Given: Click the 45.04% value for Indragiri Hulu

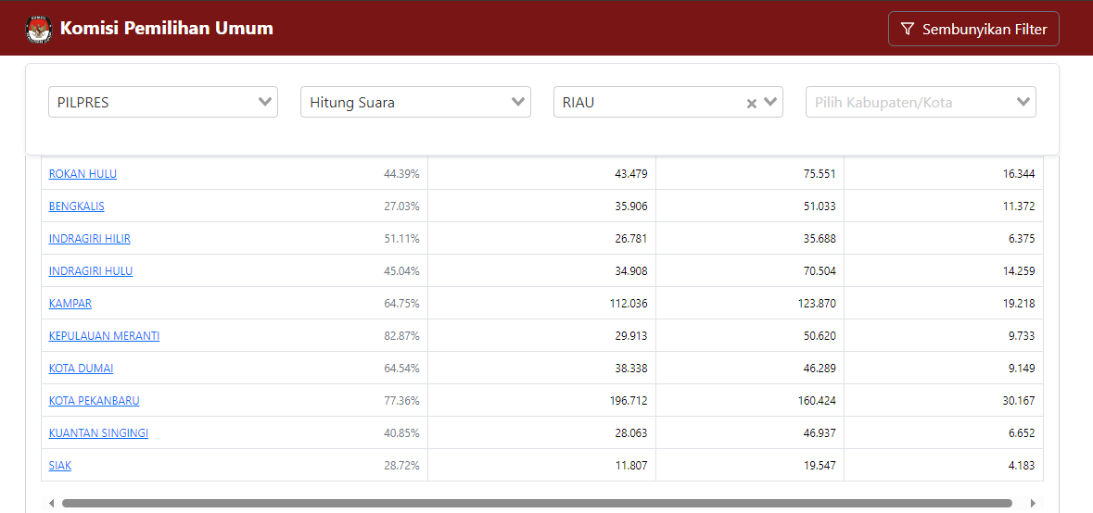Looking at the screenshot, I should click(401, 270).
